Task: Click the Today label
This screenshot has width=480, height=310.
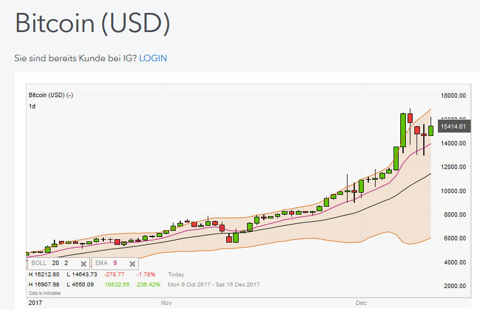Action: point(176,275)
